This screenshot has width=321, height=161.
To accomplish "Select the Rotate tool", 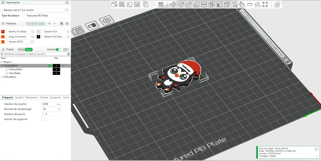I will pos(181,4).
